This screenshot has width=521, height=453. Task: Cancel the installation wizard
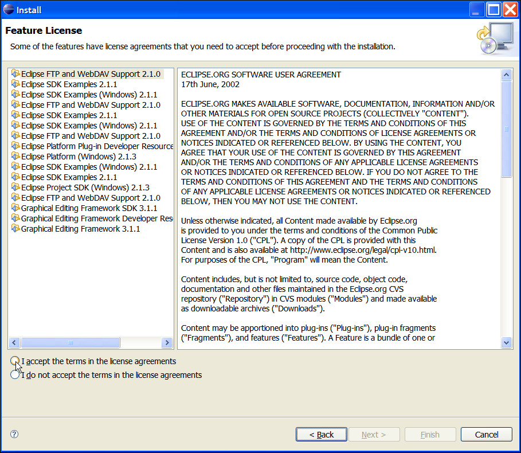(x=487, y=435)
